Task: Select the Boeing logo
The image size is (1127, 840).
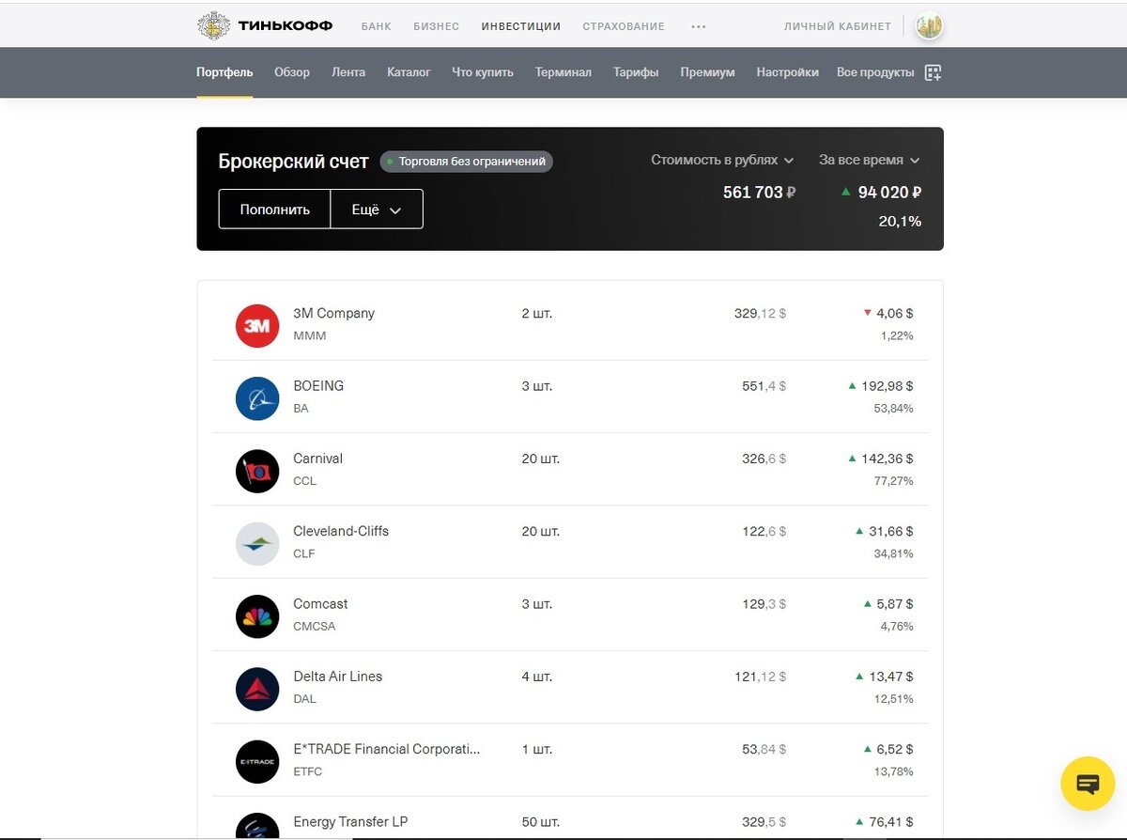Action: [x=257, y=397]
